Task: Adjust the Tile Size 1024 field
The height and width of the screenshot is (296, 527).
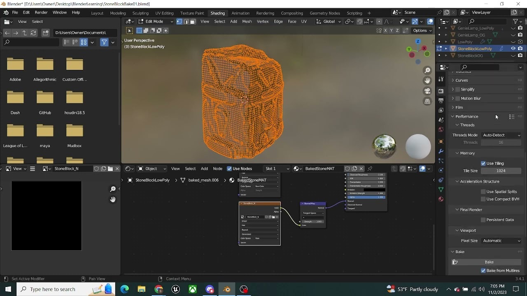Action: pyautogui.click(x=501, y=171)
